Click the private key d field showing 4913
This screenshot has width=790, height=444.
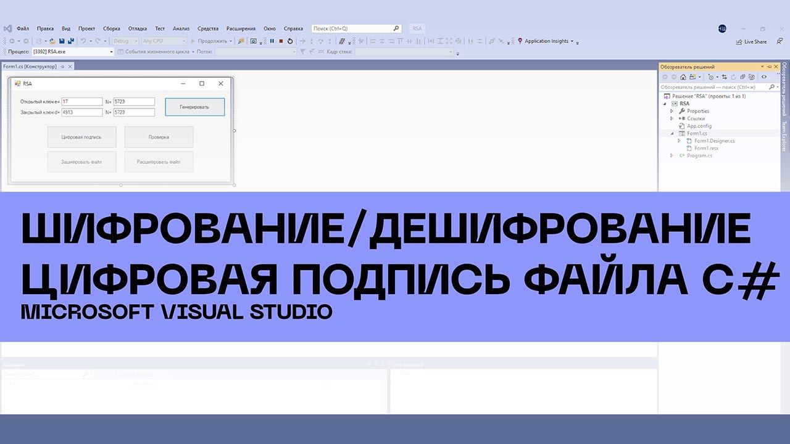81,112
